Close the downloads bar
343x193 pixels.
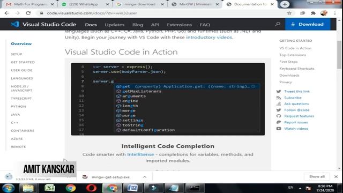point(336,176)
